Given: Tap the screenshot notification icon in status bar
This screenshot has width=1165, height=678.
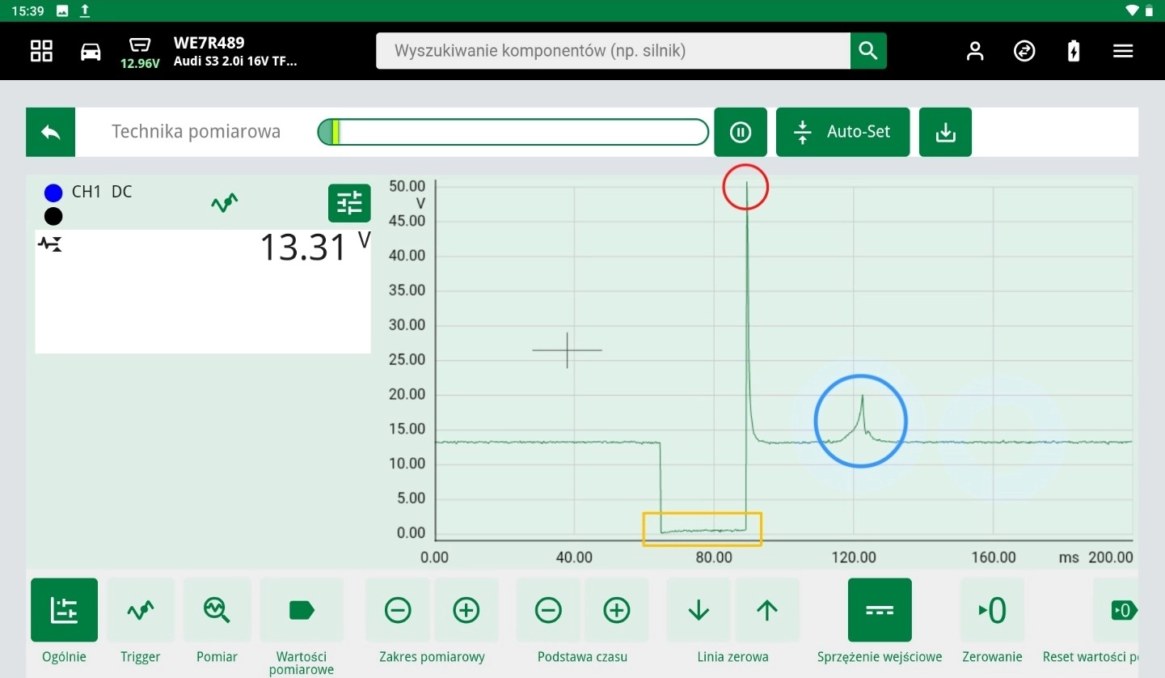Looking at the screenshot, I should pos(62,11).
